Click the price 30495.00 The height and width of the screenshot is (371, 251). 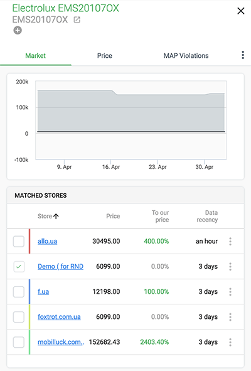pyautogui.click(x=106, y=241)
